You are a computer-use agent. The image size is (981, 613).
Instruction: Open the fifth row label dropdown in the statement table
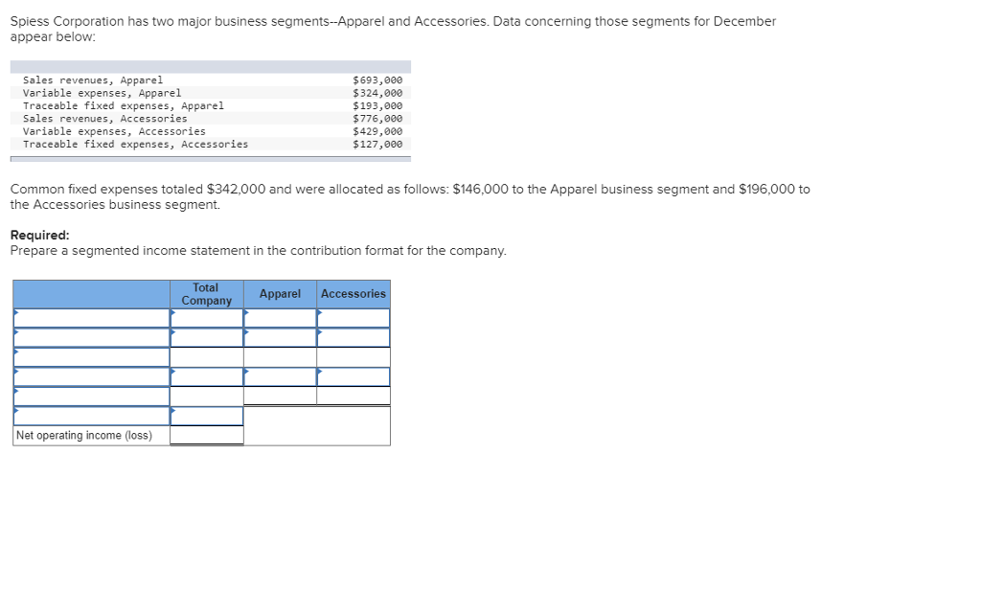tap(91, 396)
